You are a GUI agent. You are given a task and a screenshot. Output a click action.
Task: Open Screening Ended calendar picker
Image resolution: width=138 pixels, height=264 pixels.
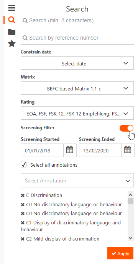pos(128,150)
